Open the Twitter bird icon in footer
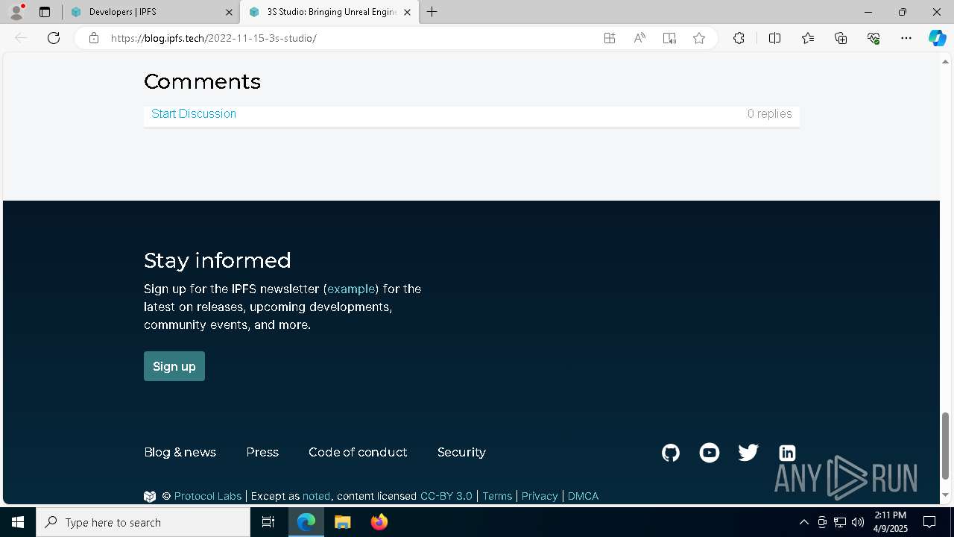The width and height of the screenshot is (954, 537). tap(748, 453)
